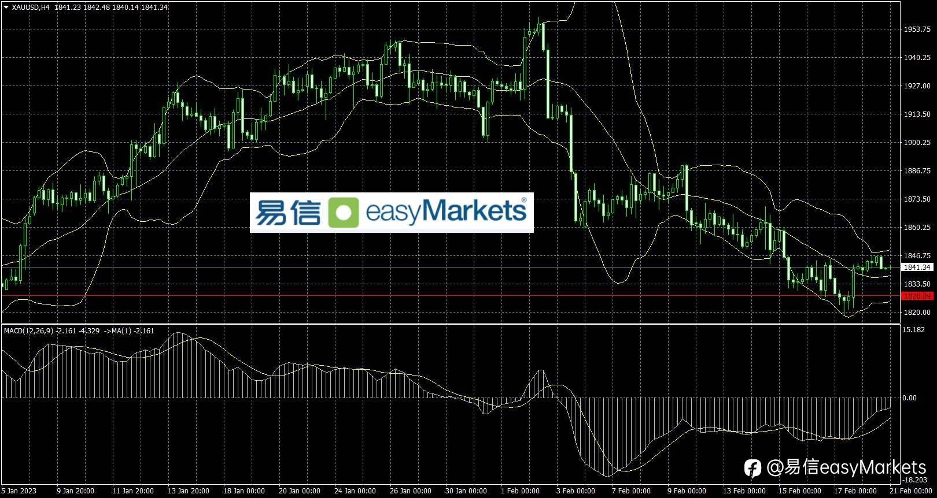Click the 1860.25 price axis value
The image size is (937, 498).
[917, 228]
